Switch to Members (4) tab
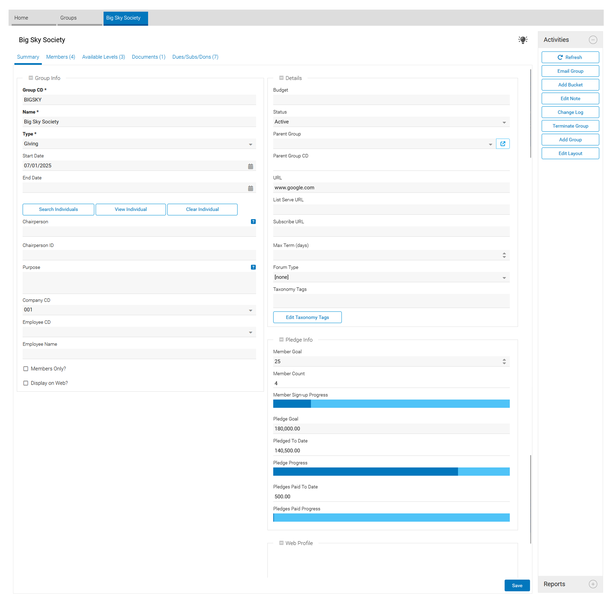This screenshot has width=614, height=605. click(x=61, y=57)
